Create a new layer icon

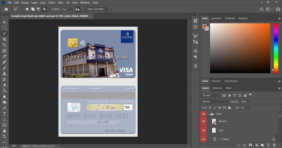pos(268,145)
